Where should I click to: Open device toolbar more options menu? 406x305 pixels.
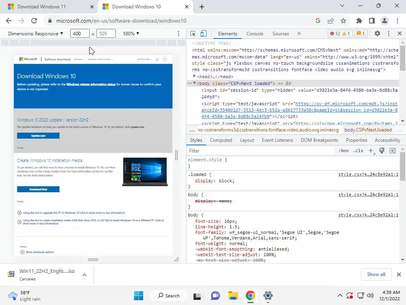point(178,33)
